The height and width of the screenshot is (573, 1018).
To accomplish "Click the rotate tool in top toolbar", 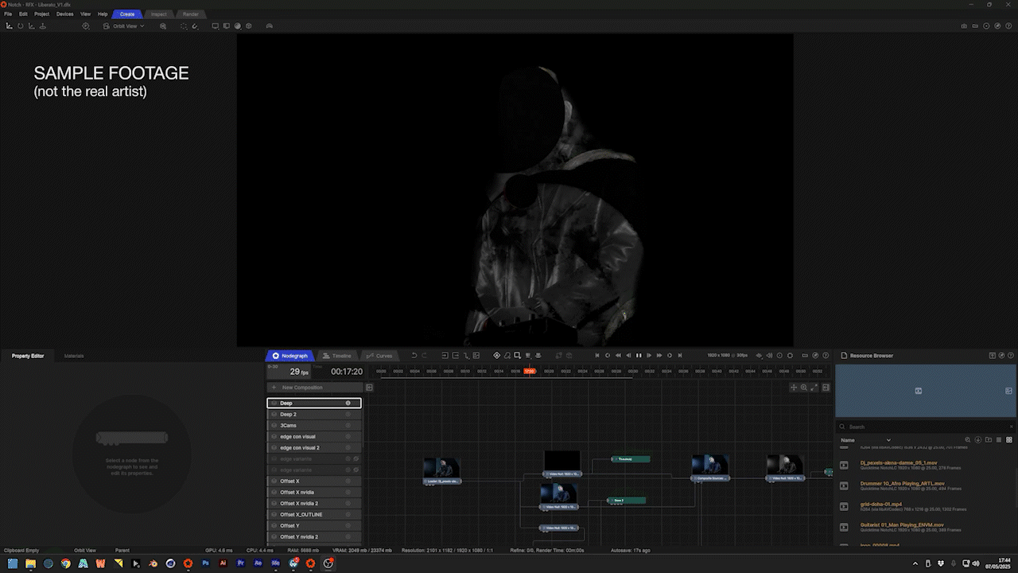I will (x=21, y=26).
